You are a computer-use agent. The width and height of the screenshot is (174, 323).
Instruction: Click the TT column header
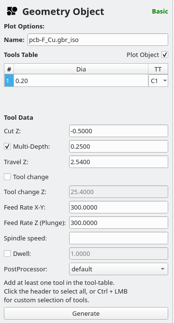pos(158,69)
